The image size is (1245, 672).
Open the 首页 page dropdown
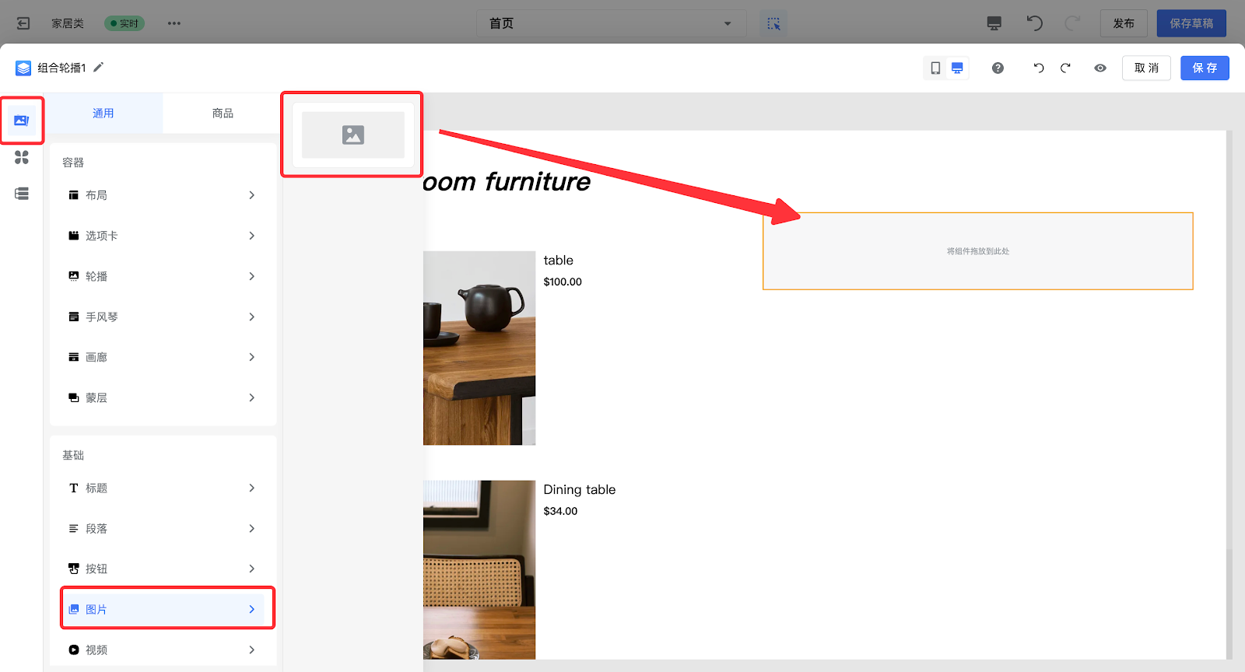pos(611,23)
